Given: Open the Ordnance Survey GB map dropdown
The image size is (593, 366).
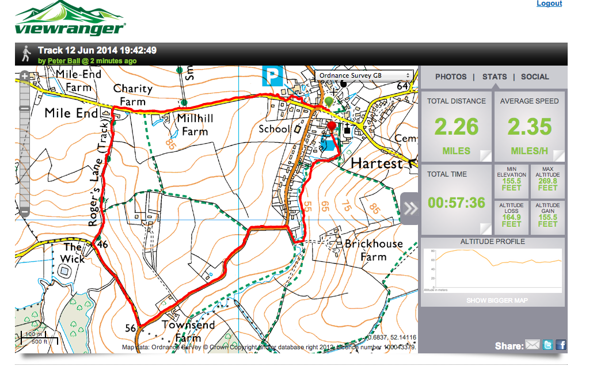Looking at the screenshot, I should (x=364, y=75).
